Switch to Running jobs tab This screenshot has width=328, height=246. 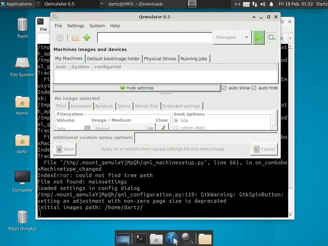[x=194, y=59]
